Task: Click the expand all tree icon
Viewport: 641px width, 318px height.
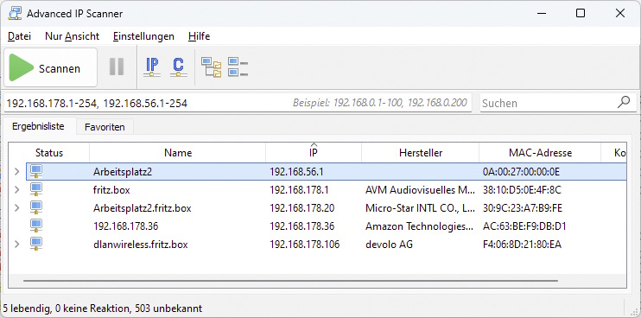Action: [212, 67]
